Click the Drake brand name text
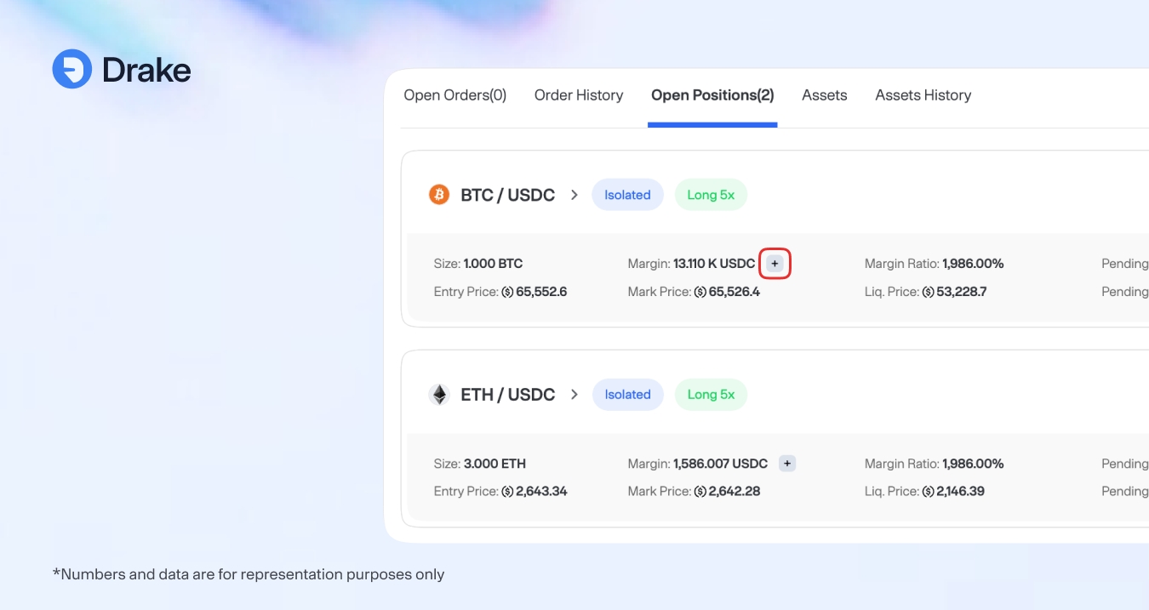This screenshot has height=610, width=1149. click(x=146, y=70)
